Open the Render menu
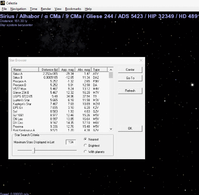 (x=46, y=9)
